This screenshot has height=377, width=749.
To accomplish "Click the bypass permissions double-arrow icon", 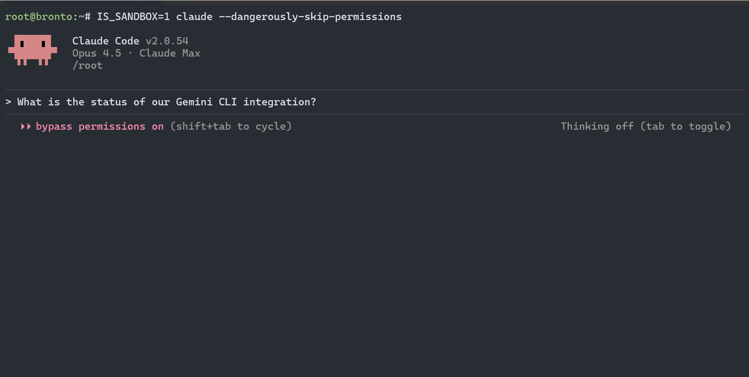I will point(26,127).
